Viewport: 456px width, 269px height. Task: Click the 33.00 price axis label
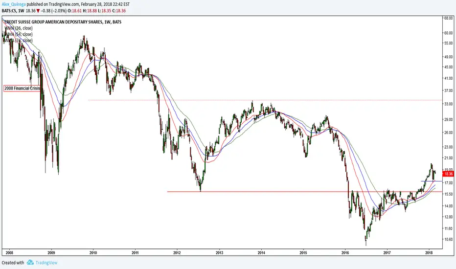[449, 104]
